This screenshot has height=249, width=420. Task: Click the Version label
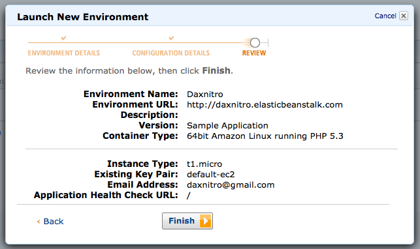pos(158,125)
